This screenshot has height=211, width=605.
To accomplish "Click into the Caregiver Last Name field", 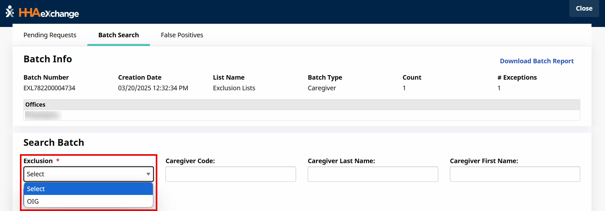I will [x=373, y=174].
